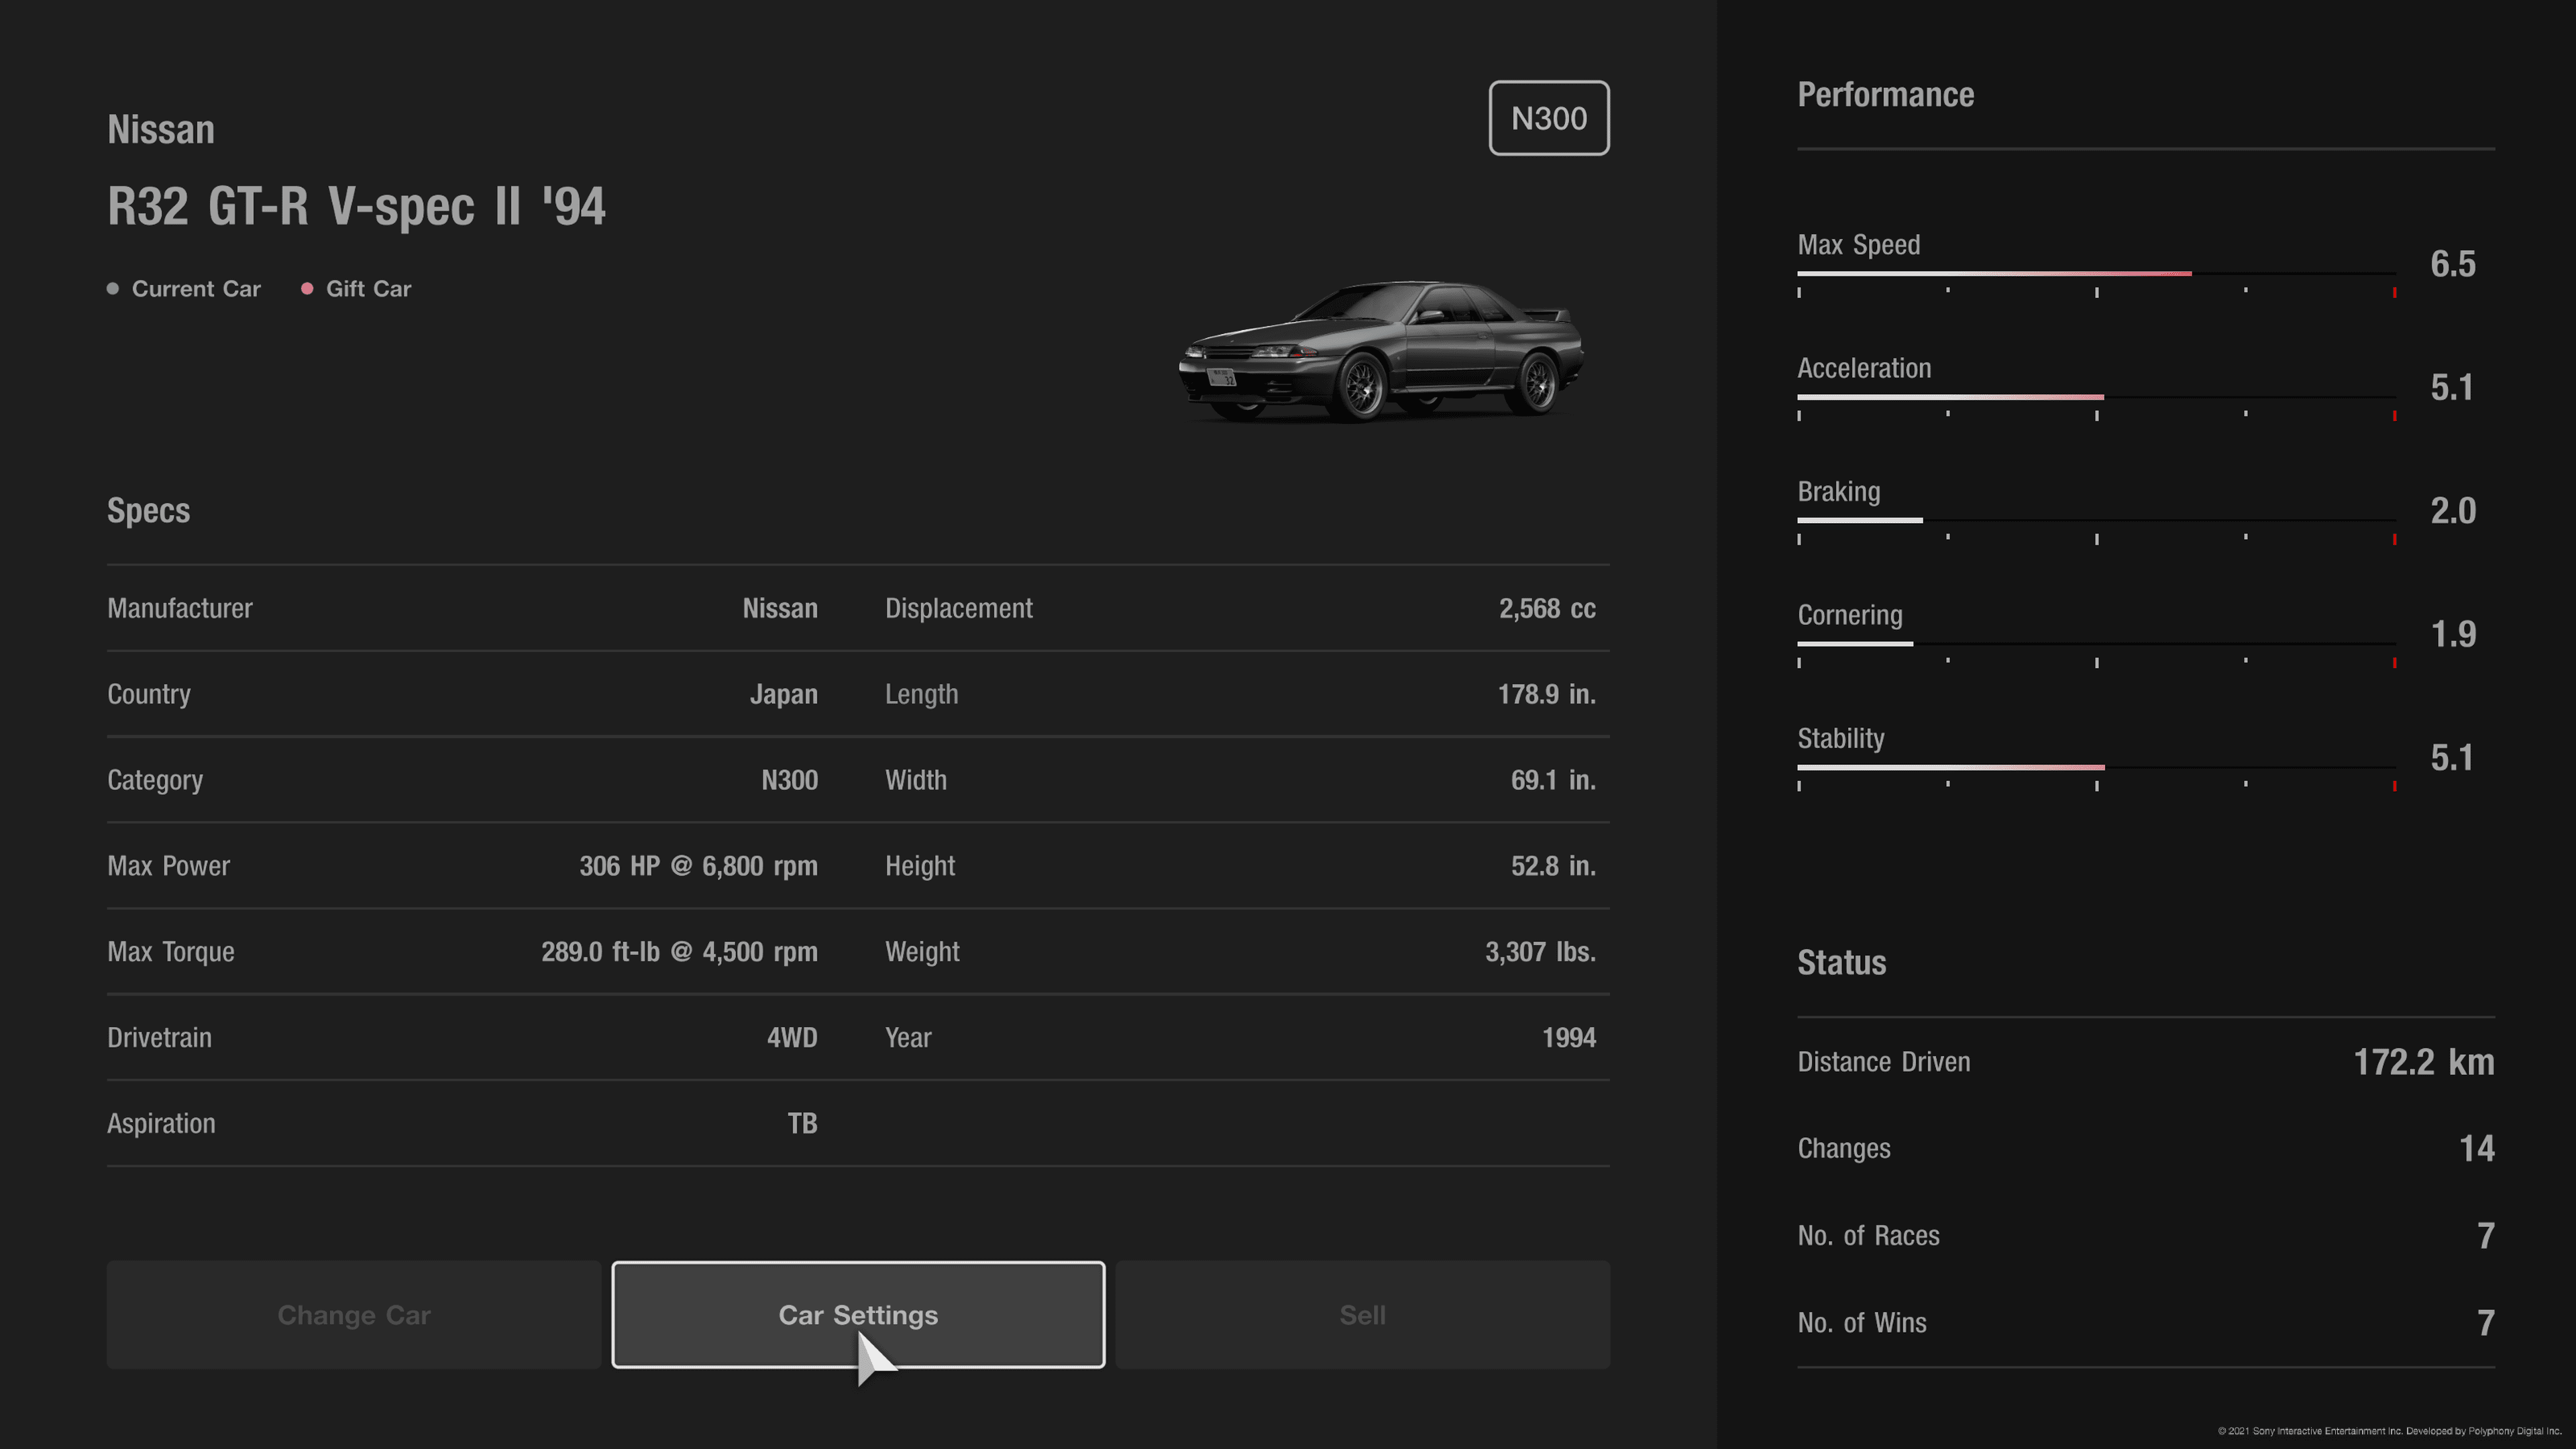The height and width of the screenshot is (1449, 2576).
Task: Click the Braking performance bar
Action: coord(2096,520)
